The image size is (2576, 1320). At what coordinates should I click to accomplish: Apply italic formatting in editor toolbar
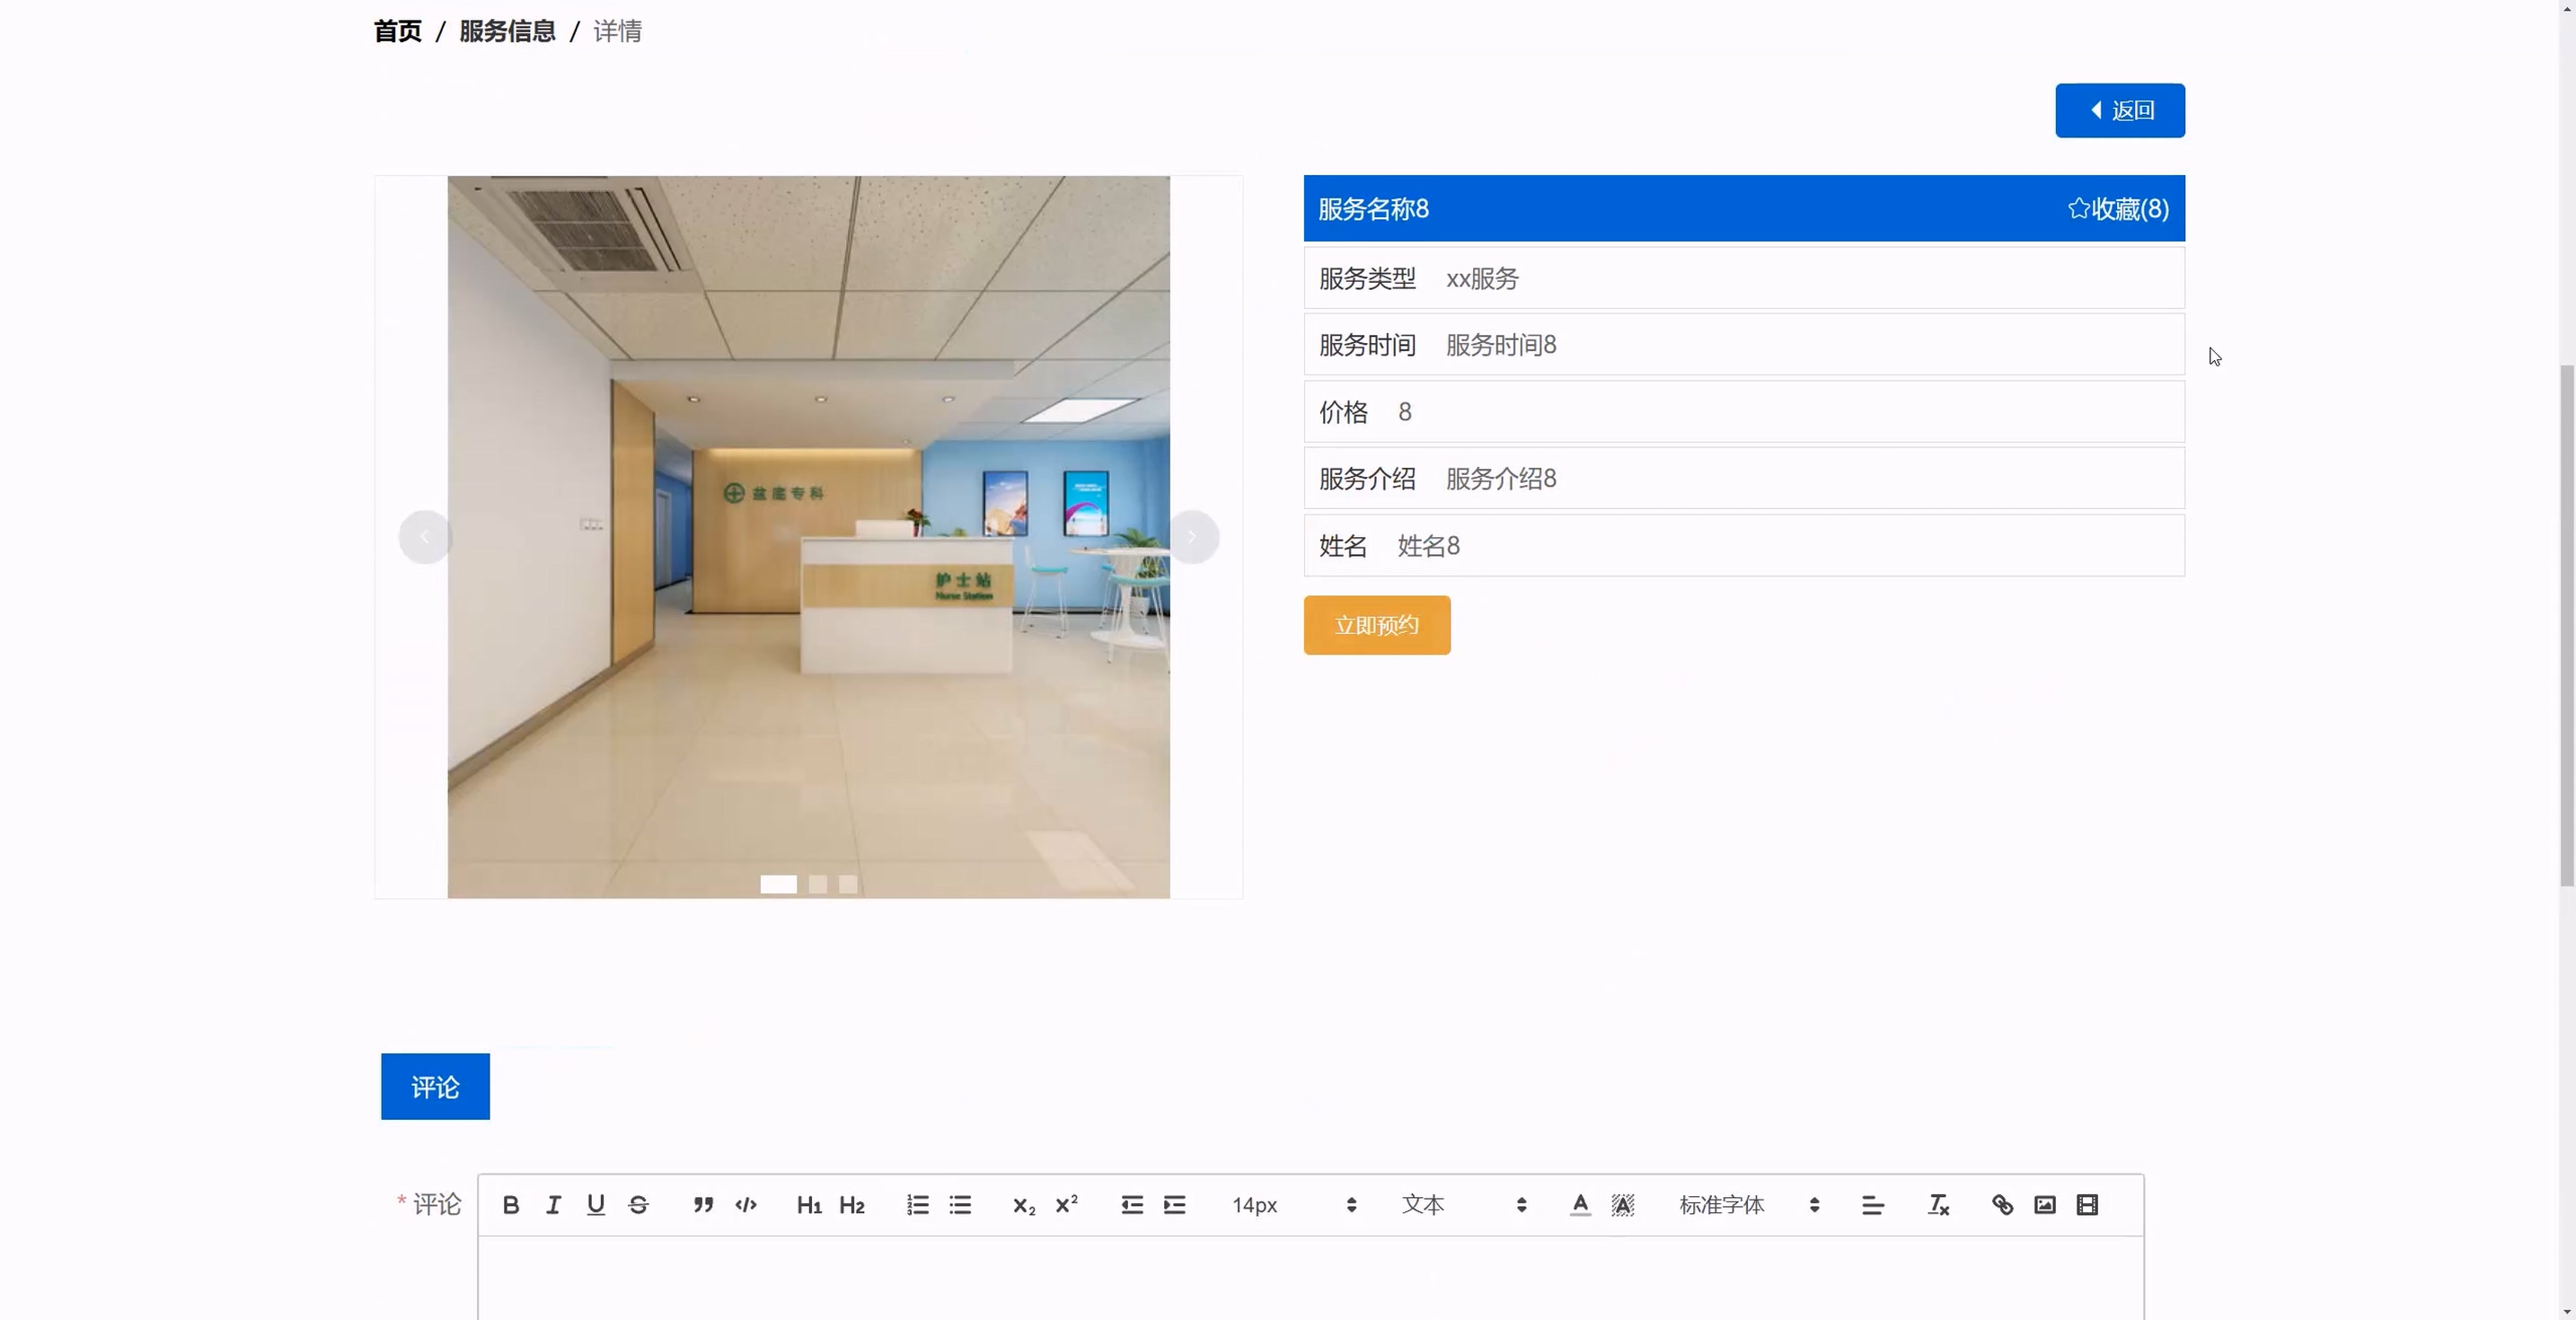553,1205
